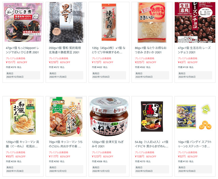Open the イチビキ 黒からまぜめん title link
This screenshot has width=218, height=179.
pos(152,144)
